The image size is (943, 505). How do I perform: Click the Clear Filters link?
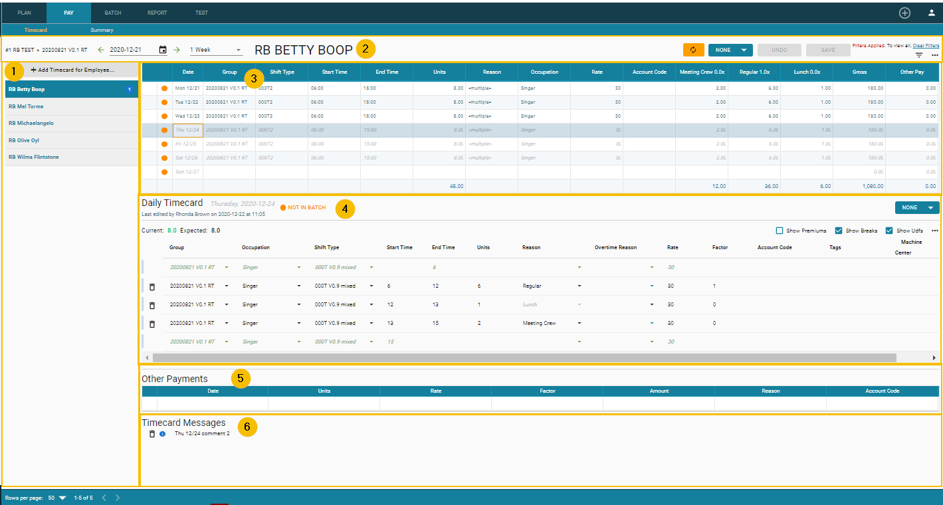pyautogui.click(x=926, y=45)
